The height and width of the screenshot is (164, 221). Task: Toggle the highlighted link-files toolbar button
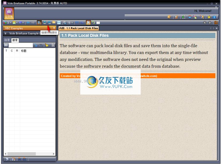pyautogui.click(x=39, y=22)
